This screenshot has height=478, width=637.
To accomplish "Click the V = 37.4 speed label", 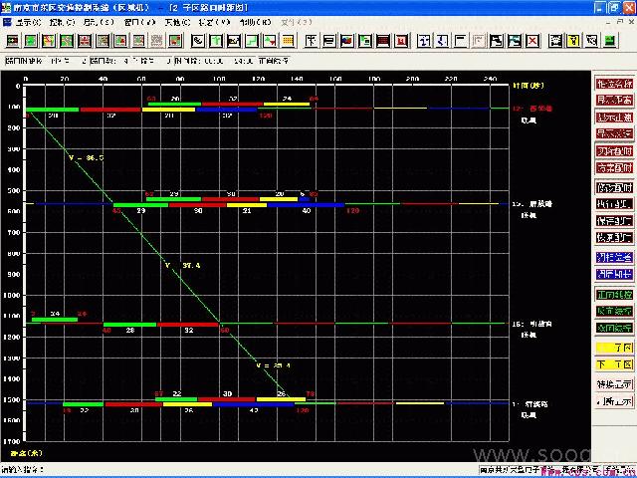I will click(x=183, y=265).
